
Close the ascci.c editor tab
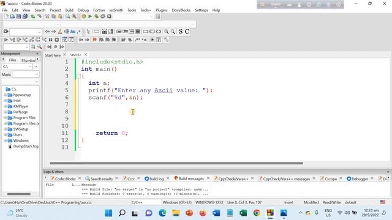point(86,54)
